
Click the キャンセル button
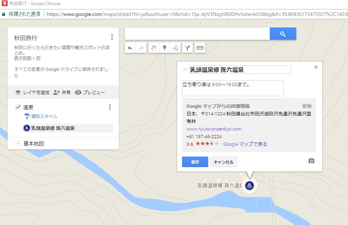coord(223,162)
